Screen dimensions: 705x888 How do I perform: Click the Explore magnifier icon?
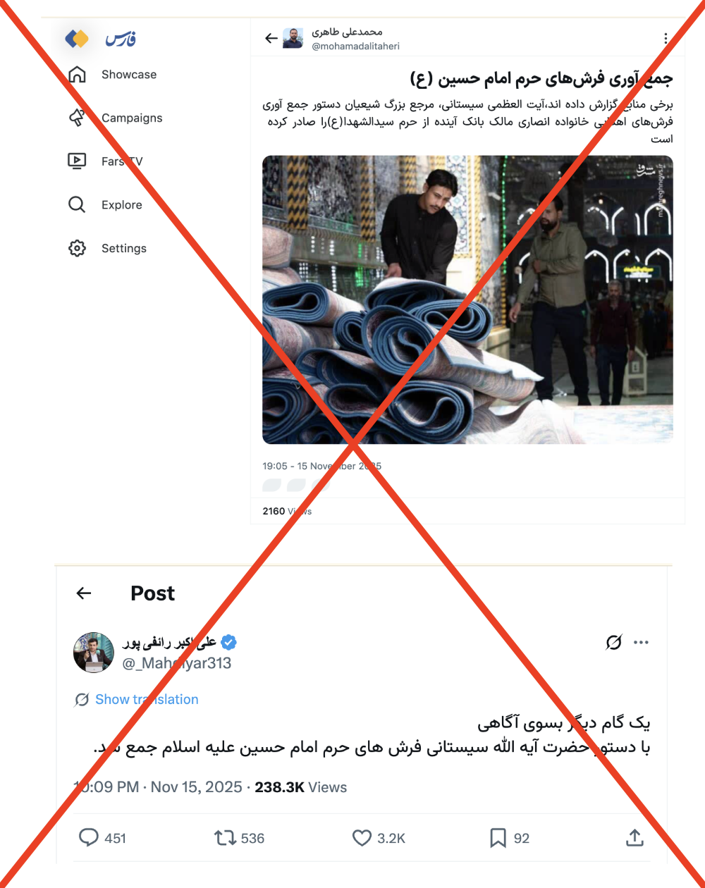click(77, 204)
